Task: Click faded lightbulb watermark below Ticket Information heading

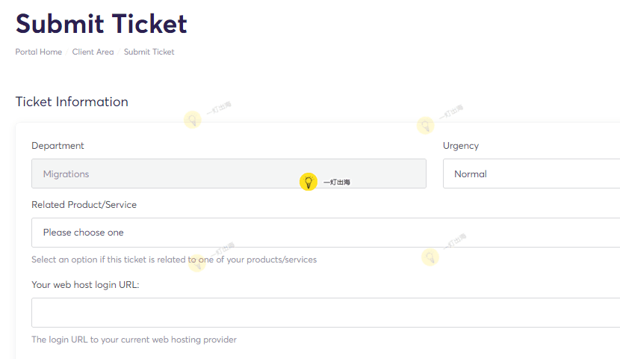Action: [x=193, y=120]
